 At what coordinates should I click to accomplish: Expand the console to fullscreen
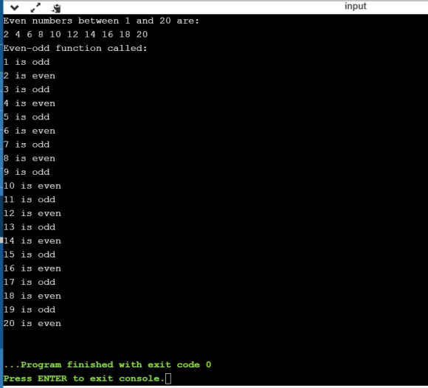pyautogui.click(x=35, y=7)
